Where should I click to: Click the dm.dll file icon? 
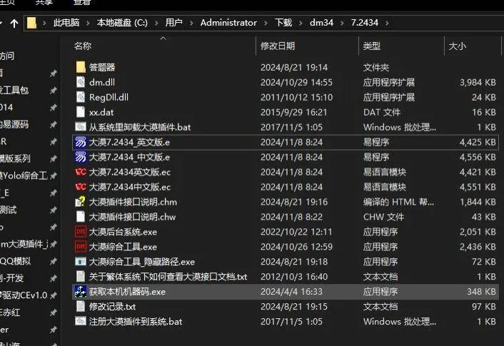pyautogui.click(x=81, y=82)
